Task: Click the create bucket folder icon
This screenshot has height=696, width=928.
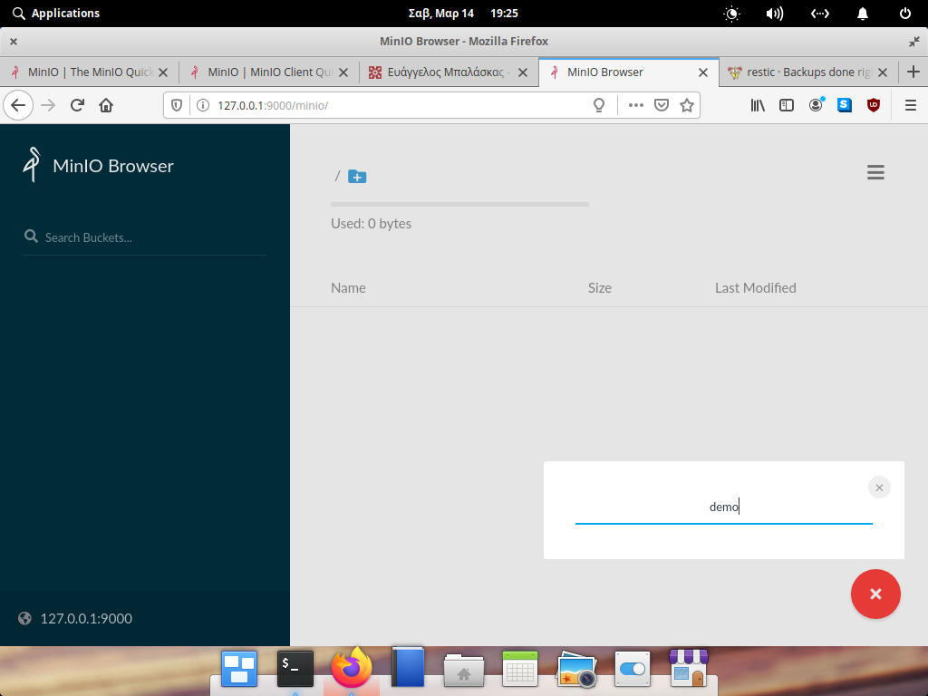Action: (x=357, y=177)
